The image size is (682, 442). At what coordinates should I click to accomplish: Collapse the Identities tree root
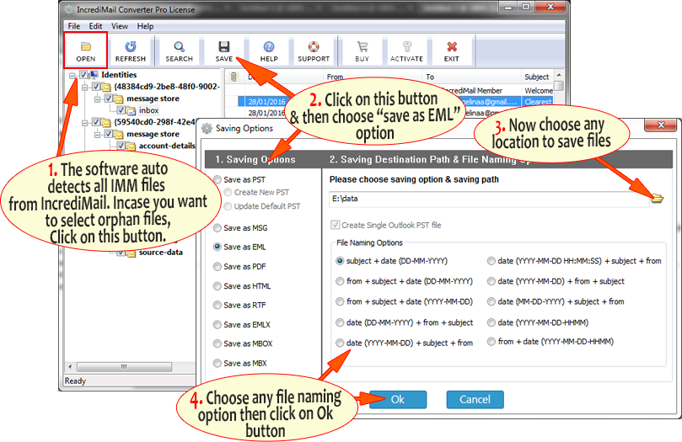pyautogui.click(x=72, y=75)
